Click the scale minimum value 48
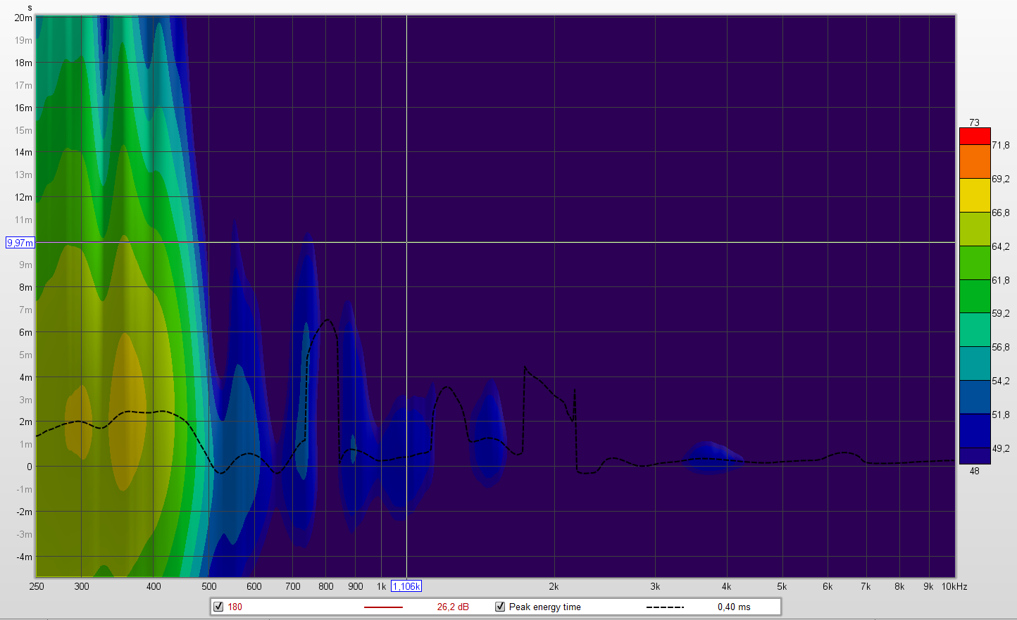Screen dimensions: 1017x620 click(975, 471)
